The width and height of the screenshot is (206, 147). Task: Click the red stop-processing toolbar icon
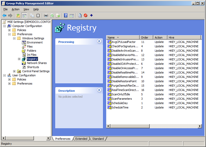[x=85, y=15]
